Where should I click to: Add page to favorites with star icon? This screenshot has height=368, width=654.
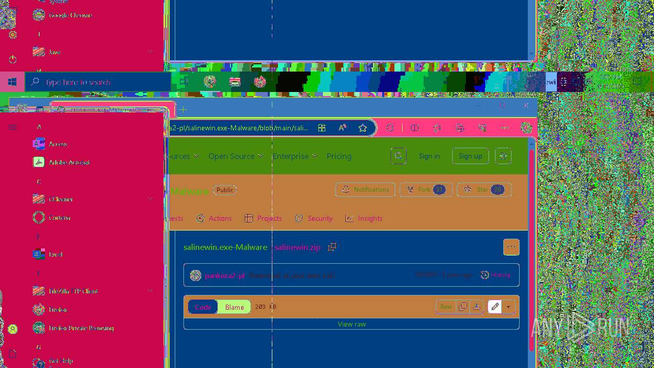pos(363,128)
